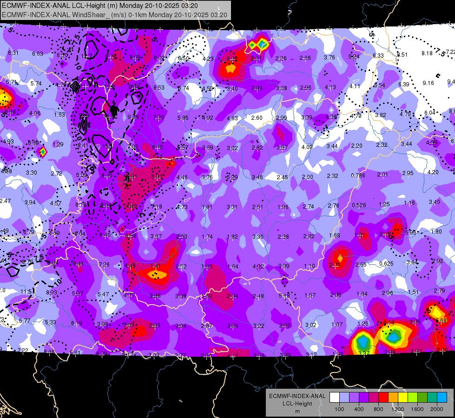
Task: Click the 'LCL-Height' legend title text
Action: click(x=297, y=404)
